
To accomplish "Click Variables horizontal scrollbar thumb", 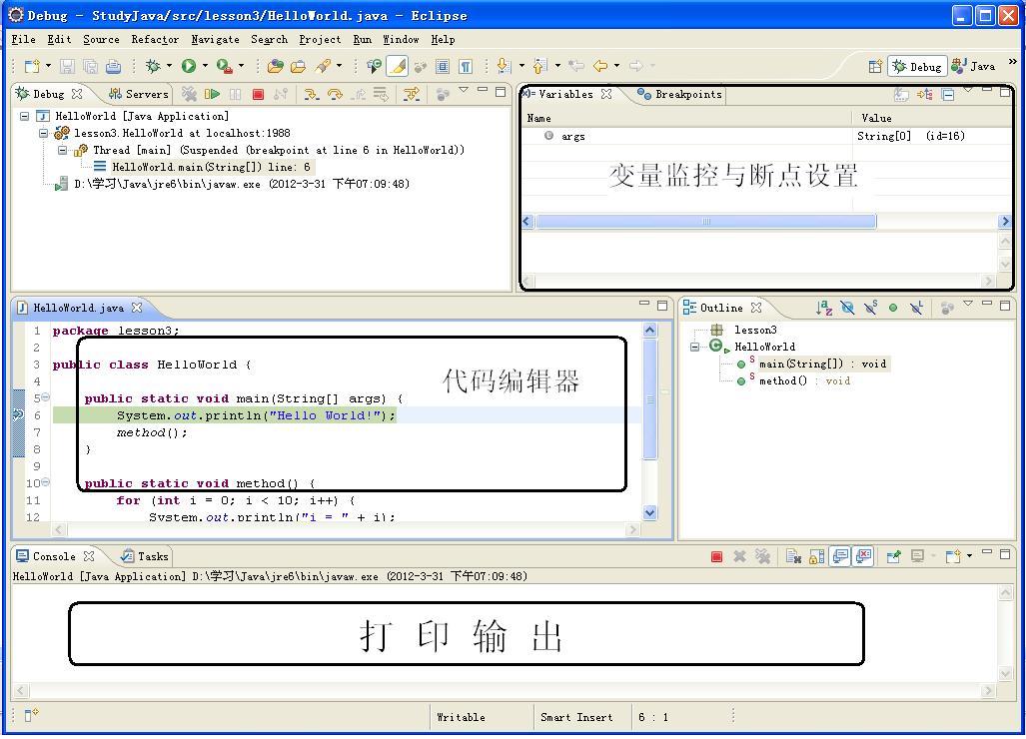I will click(705, 221).
